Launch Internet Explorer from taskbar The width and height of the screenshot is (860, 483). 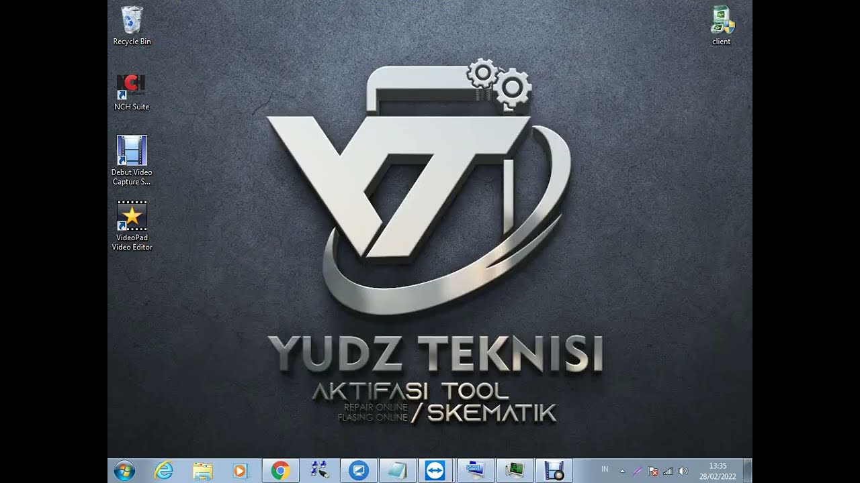(x=163, y=471)
